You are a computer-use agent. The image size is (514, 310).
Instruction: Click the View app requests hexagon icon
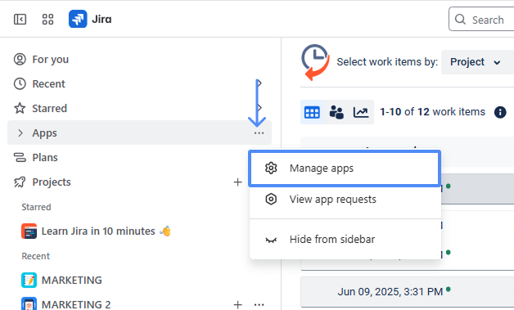271,200
